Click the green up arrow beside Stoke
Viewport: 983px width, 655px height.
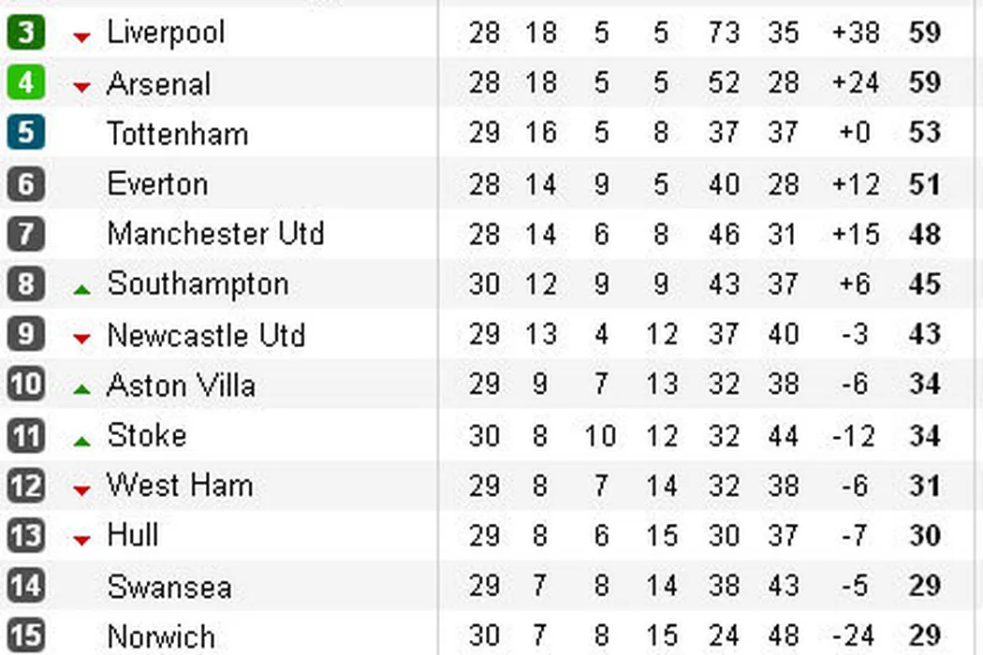pos(82,441)
